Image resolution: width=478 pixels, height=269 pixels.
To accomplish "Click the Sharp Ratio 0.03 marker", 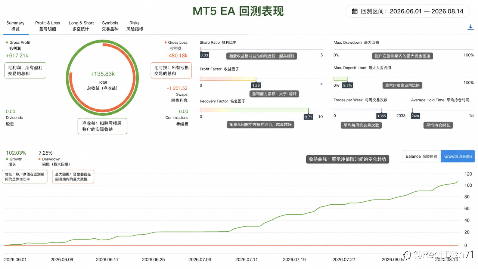I will [x=204, y=55].
